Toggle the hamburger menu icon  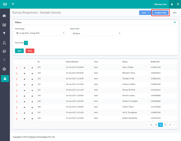click(13, 4)
